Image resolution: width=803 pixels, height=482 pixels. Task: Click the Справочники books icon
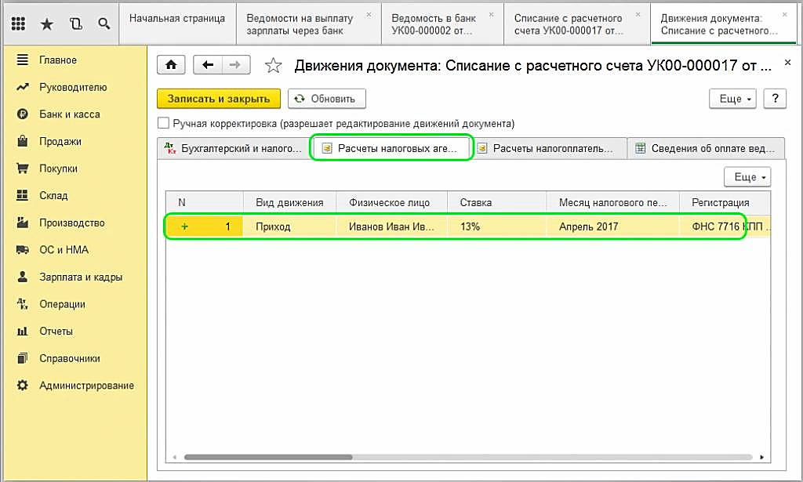(23, 358)
